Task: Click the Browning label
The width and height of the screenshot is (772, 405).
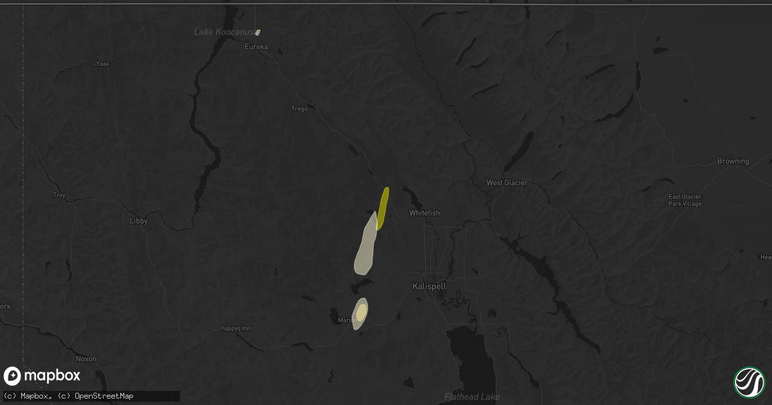Action: [x=733, y=161]
